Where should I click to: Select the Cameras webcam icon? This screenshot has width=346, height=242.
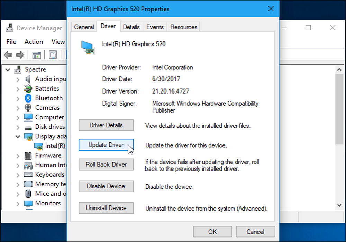click(28, 108)
